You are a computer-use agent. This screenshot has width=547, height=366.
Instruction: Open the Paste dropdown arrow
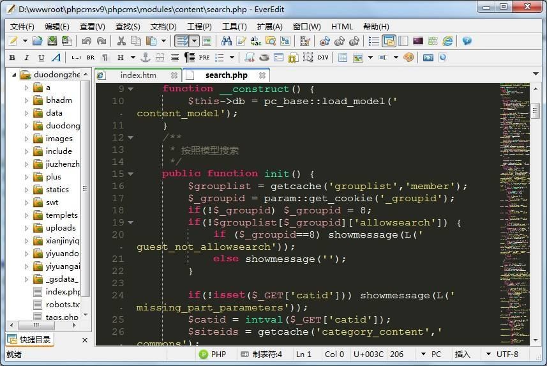[163, 42]
